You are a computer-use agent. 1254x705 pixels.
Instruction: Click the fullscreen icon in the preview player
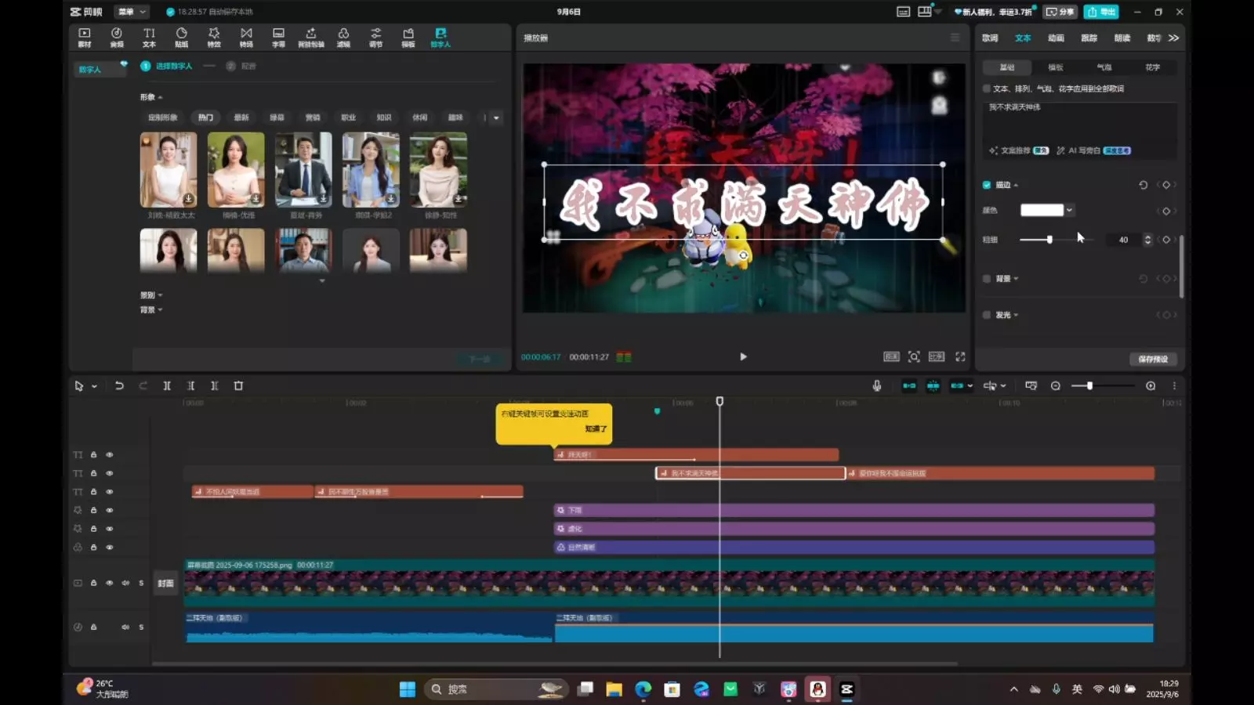[x=960, y=356]
